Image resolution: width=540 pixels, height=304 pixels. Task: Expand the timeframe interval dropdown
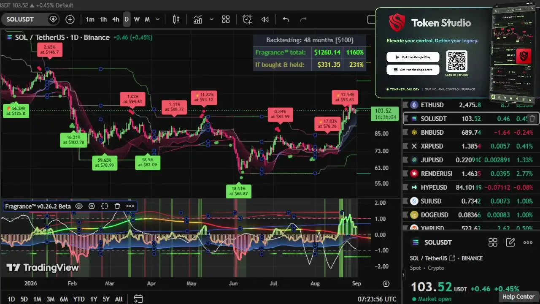click(x=158, y=19)
